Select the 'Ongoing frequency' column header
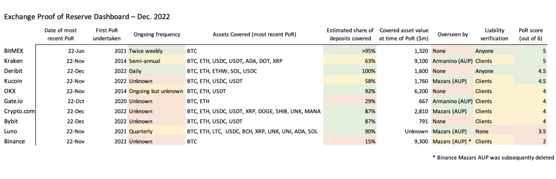The width and height of the screenshot is (556, 179). (157, 35)
